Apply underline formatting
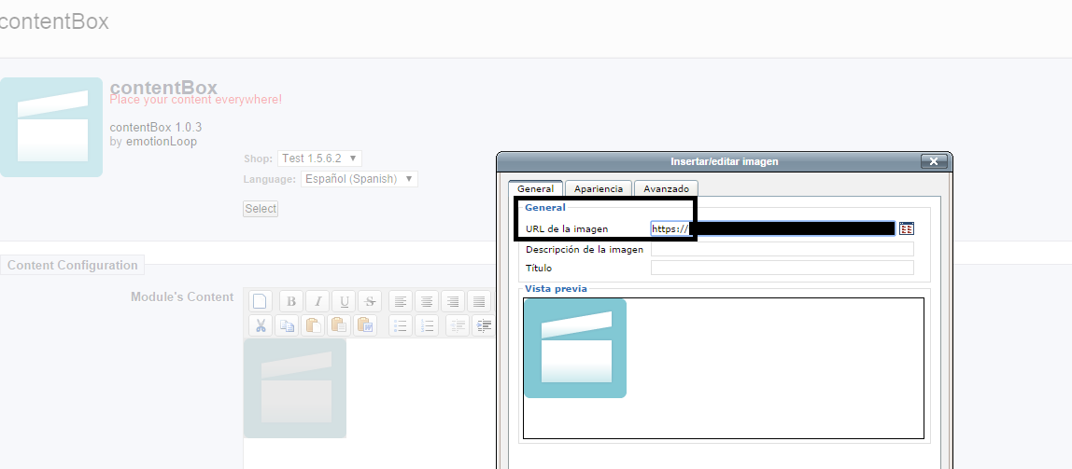 coord(345,301)
